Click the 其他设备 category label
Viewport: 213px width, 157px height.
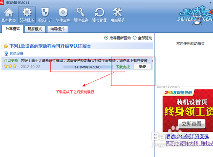coord(16,54)
